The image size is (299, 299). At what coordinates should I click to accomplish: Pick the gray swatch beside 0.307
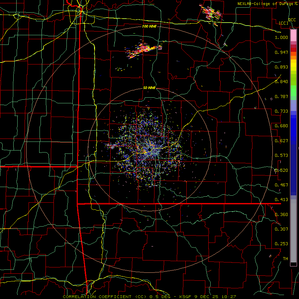coord(293,231)
